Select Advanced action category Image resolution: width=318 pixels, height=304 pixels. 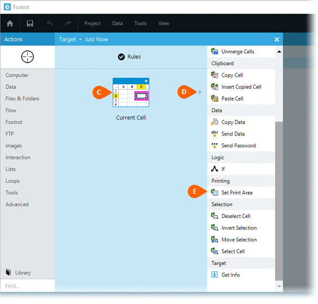[17, 204]
